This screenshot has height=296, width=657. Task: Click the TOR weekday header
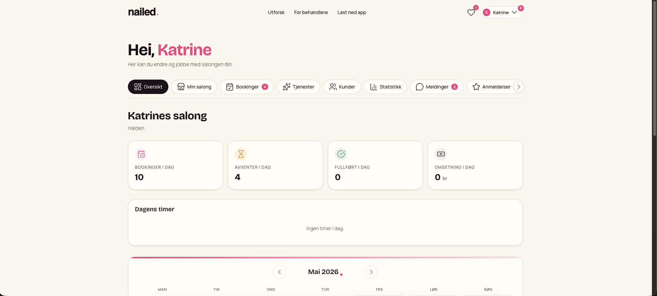(325, 289)
